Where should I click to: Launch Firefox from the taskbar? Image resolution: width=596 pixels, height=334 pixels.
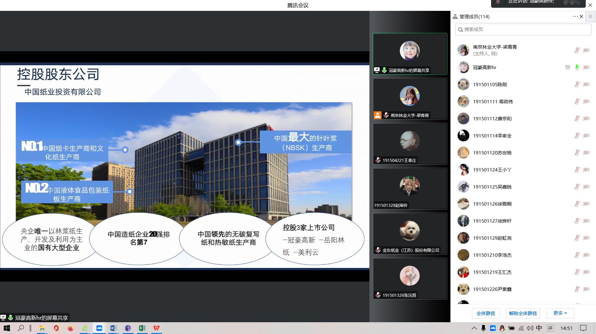[x=70, y=328]
